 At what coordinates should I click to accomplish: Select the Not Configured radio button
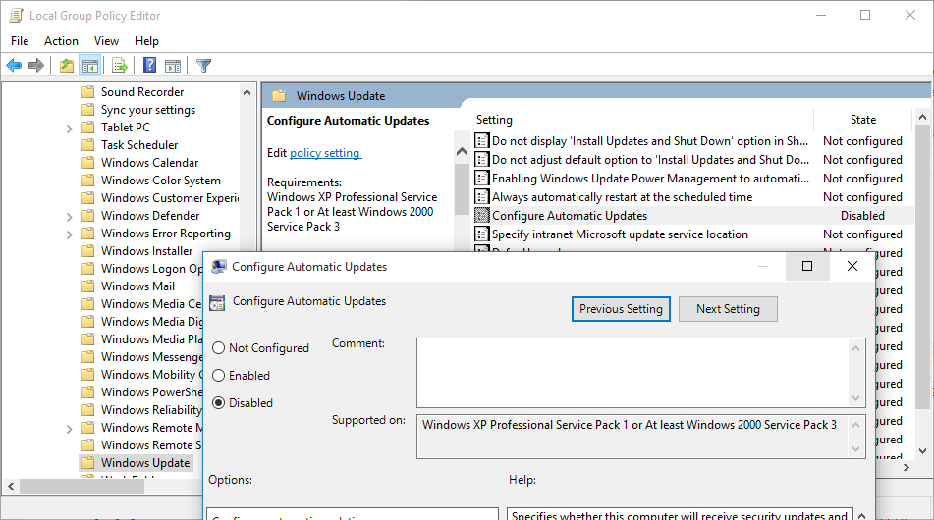point(218,348)
